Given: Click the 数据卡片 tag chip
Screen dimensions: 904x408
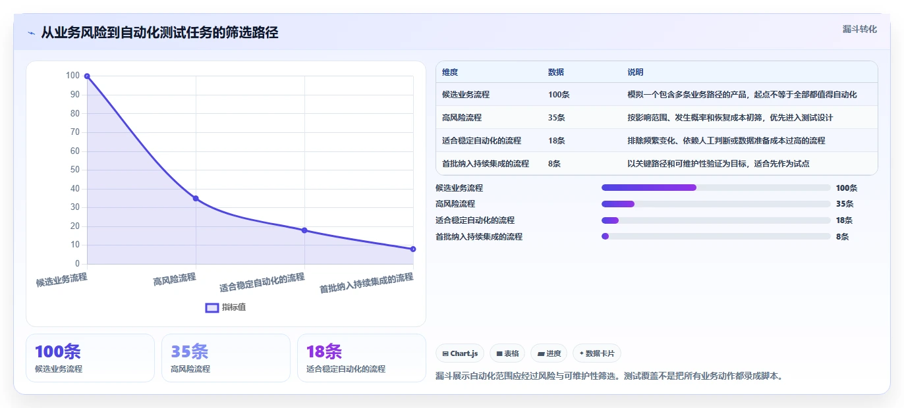Looking at the screenshot, I should click(x=597, y=353).
